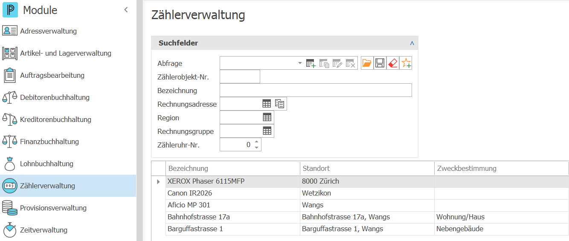Click the 8000 Zürich cell

367,181
